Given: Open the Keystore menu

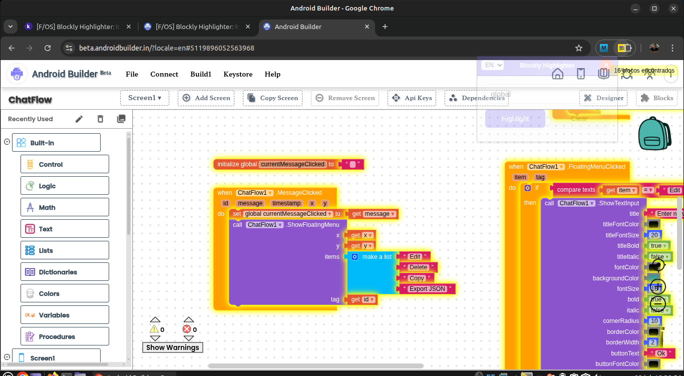Looking at the screenshot, I should (x=238, y=74).
